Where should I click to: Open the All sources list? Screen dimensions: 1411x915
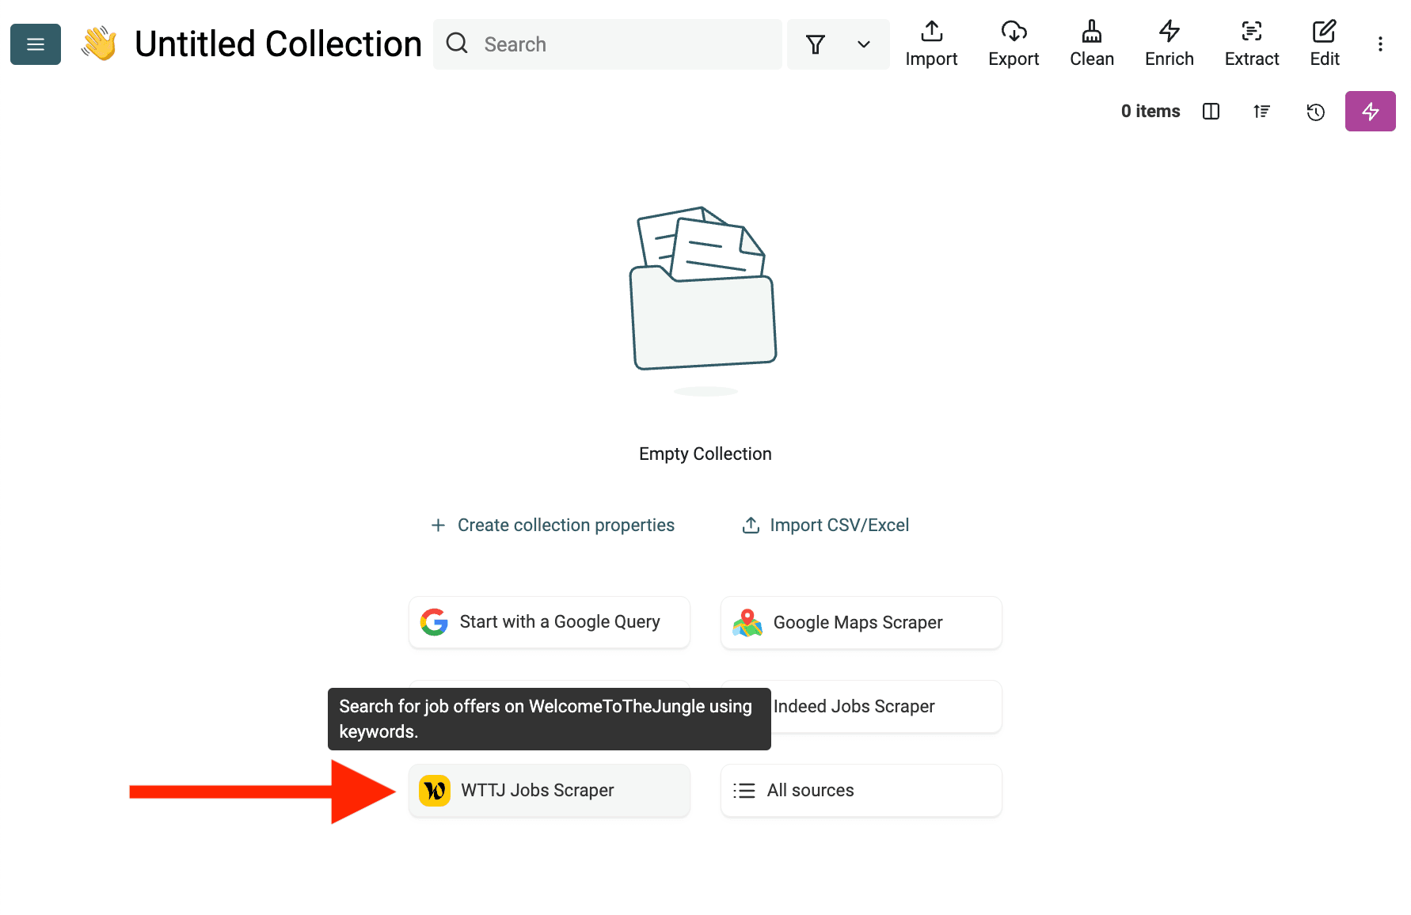click(x=861, y=790)
